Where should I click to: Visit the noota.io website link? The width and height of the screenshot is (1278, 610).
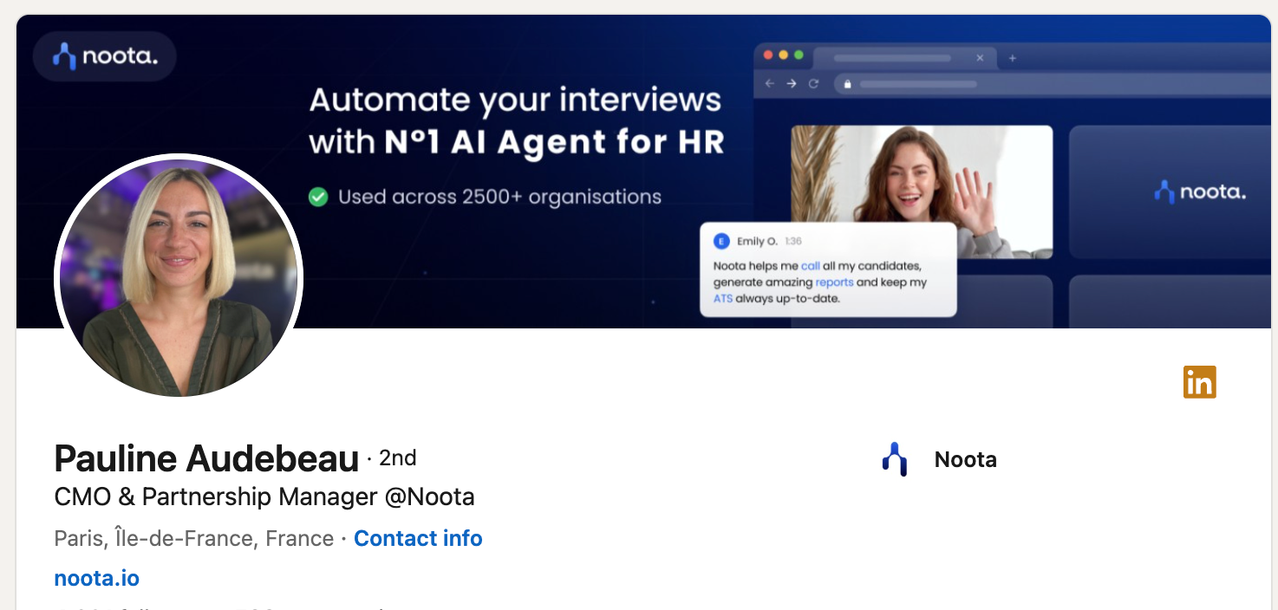(96, 578)
